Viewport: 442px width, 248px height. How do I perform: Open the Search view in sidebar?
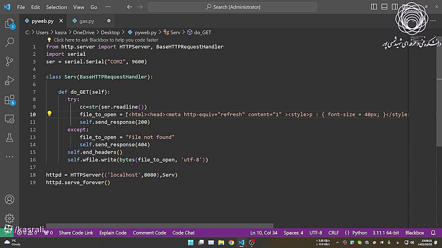tap(10, 42)
